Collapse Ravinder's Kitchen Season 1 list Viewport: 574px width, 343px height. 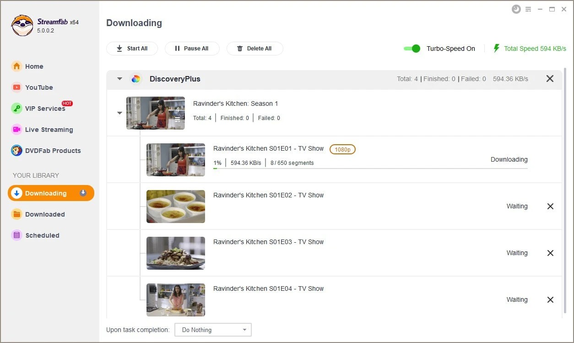click(x=119, y=113)
